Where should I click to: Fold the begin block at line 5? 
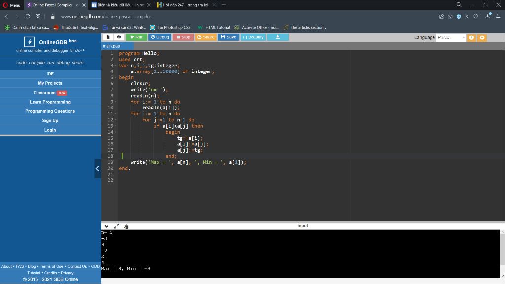116,77
